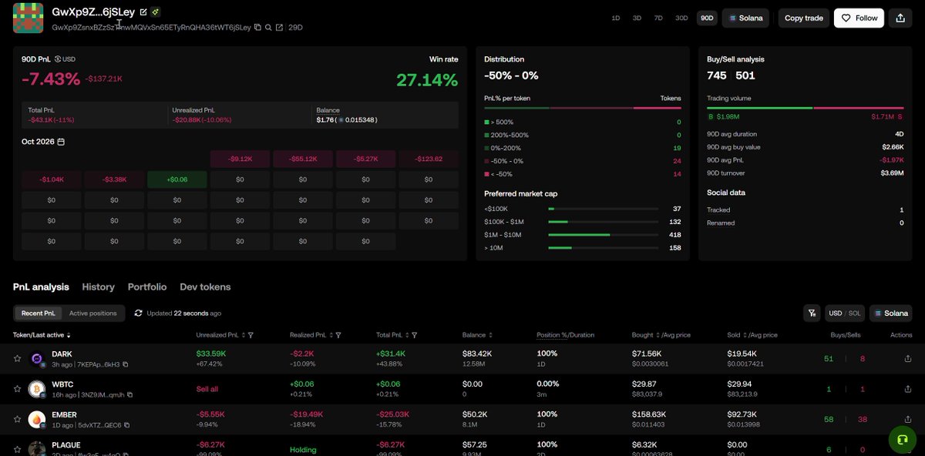Follow this wallet
The image size is (925, 456).
pyautogui.click(x=859, y=18)
